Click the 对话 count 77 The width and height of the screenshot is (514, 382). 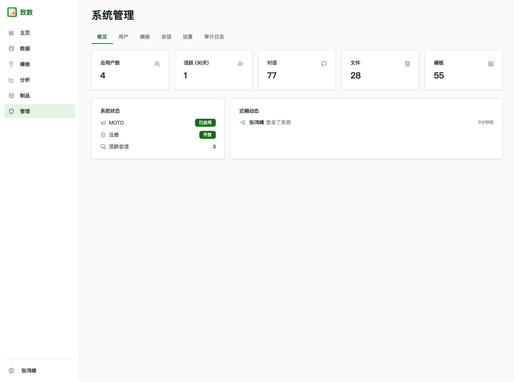pyautogui.click(x=272, y=76)
